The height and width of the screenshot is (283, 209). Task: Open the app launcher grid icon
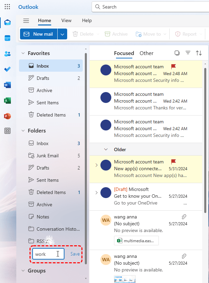coord(7,7)
